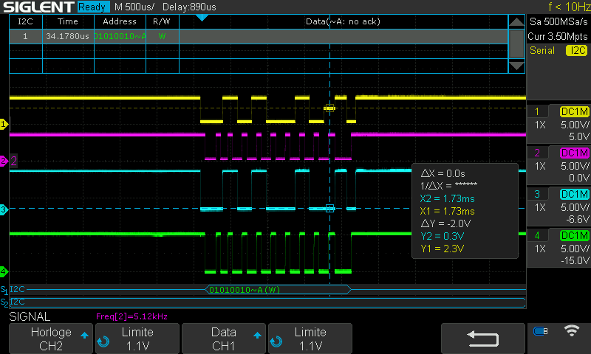Viewport: 591px width, 354px height.
Task: Click the R/W column header
Action: tap(162, 21)
